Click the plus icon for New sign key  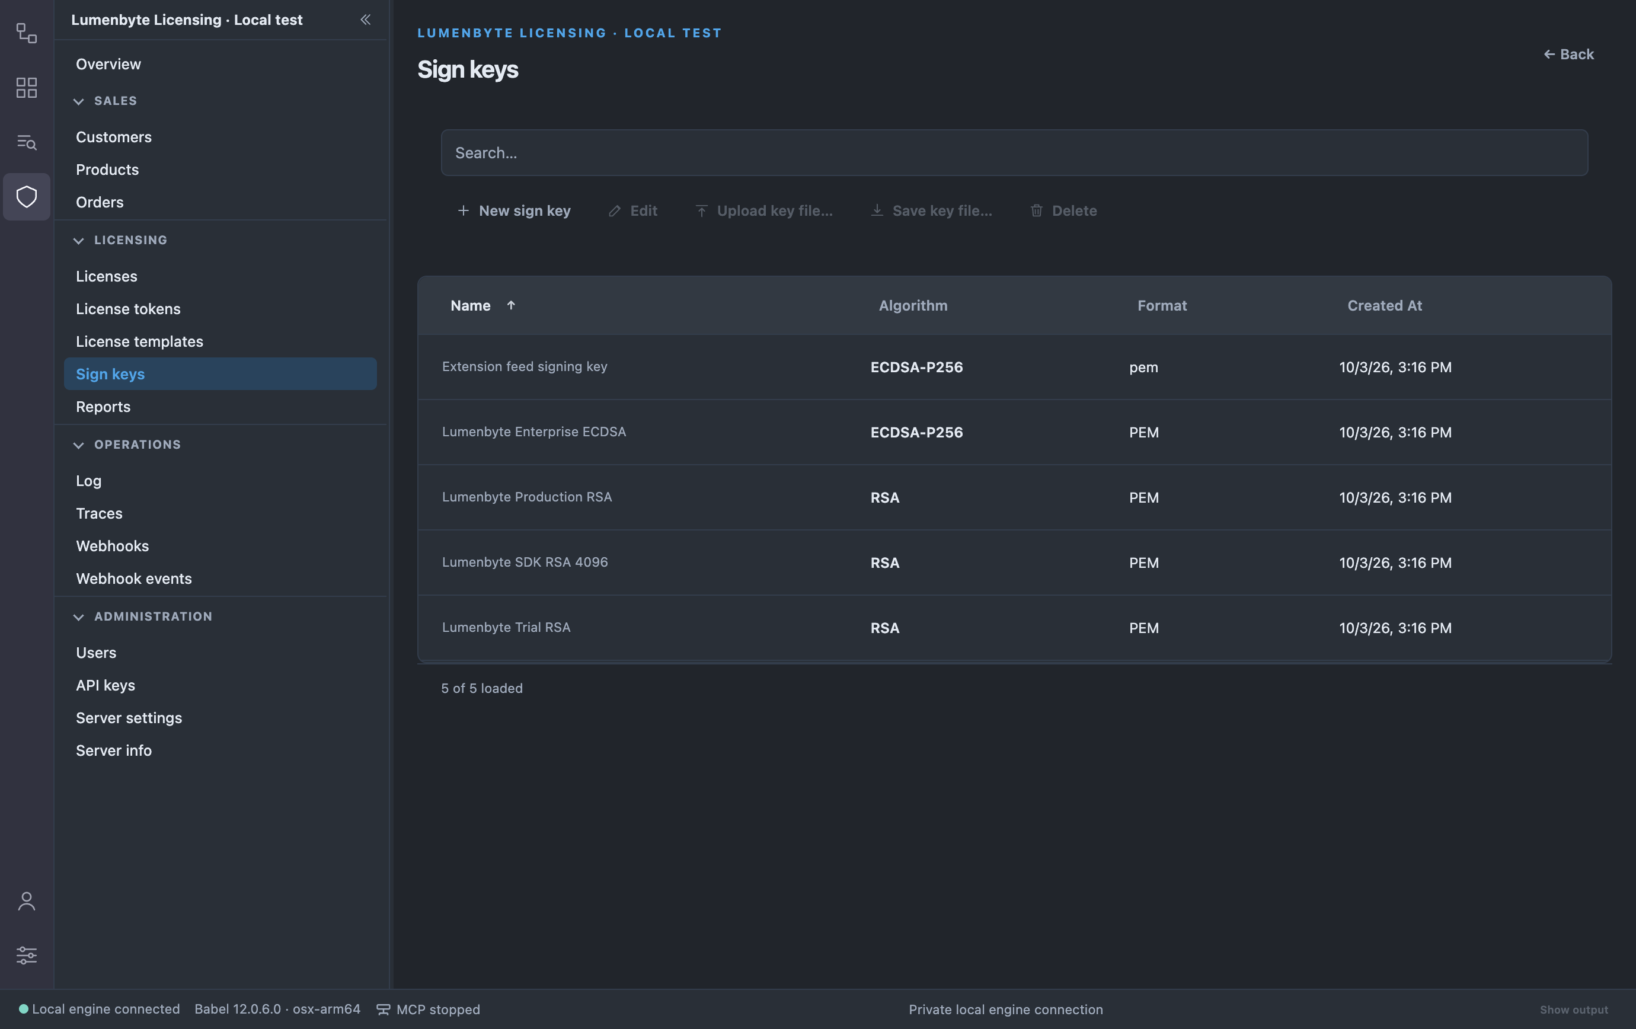point(464,210)
